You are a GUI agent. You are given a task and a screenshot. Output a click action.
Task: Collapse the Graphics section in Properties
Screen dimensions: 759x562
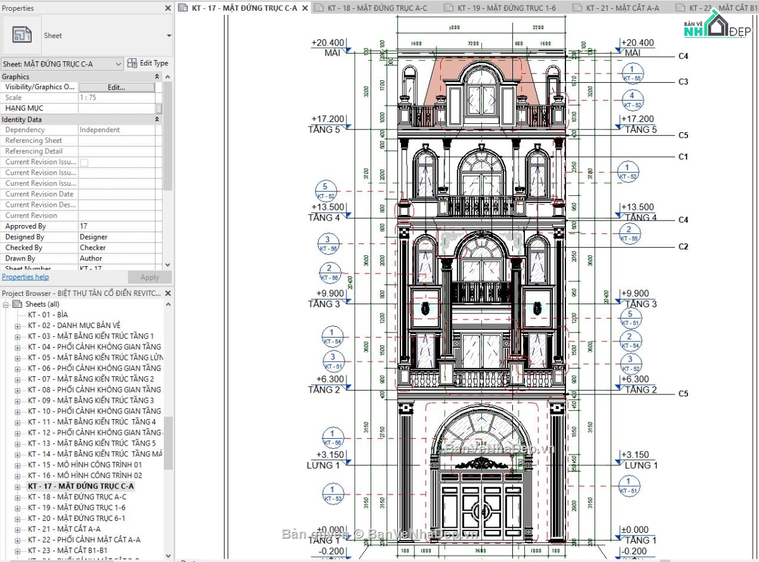pyautogui.click(x=157, y=76)
